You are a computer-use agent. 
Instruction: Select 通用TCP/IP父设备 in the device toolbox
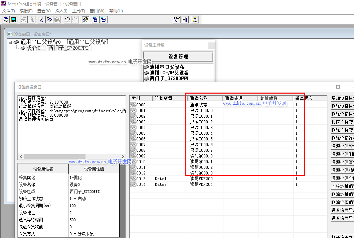click(169, 73)
